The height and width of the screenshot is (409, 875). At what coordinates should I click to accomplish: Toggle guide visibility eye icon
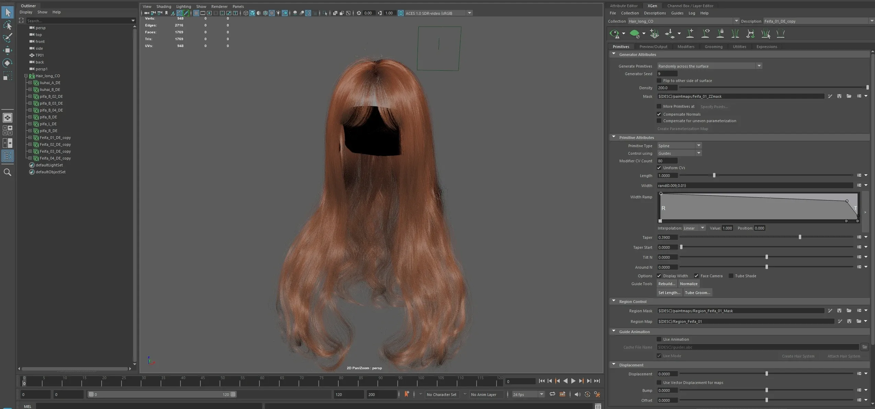point(705,34)
